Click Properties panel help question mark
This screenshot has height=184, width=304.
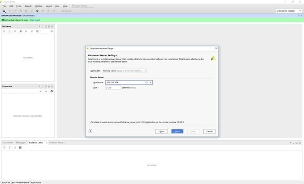pos(39,86)
